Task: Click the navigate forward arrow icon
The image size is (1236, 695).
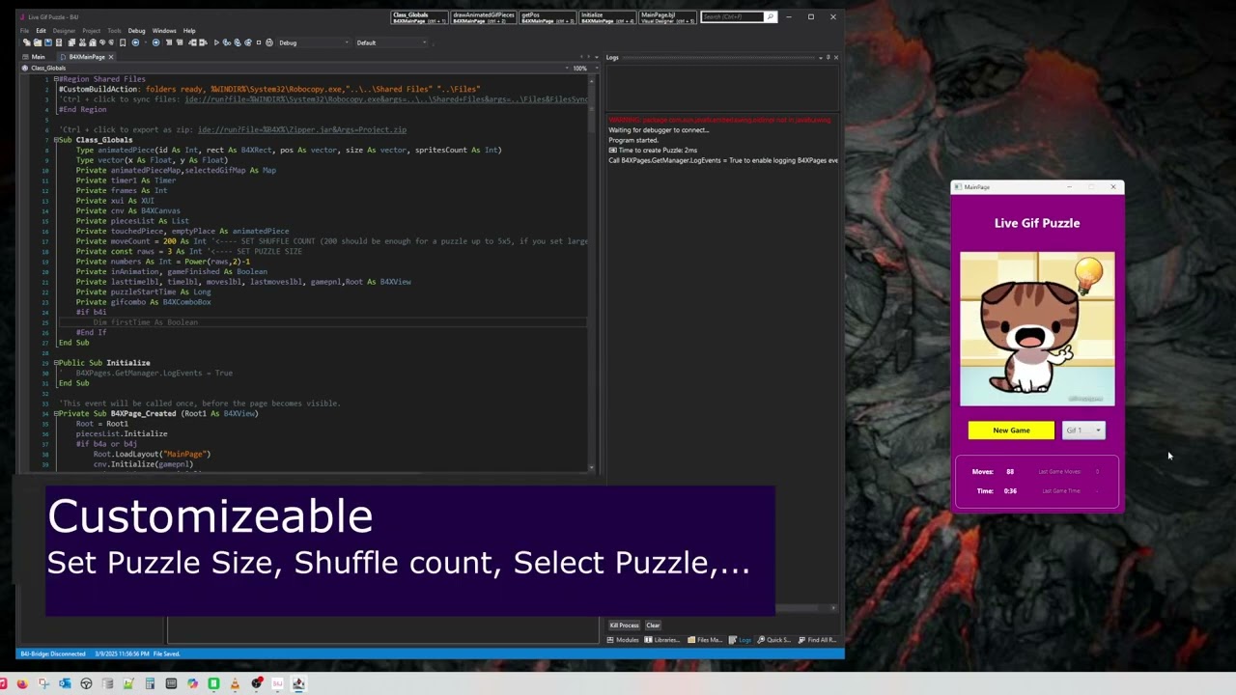Action: [155, 42]
